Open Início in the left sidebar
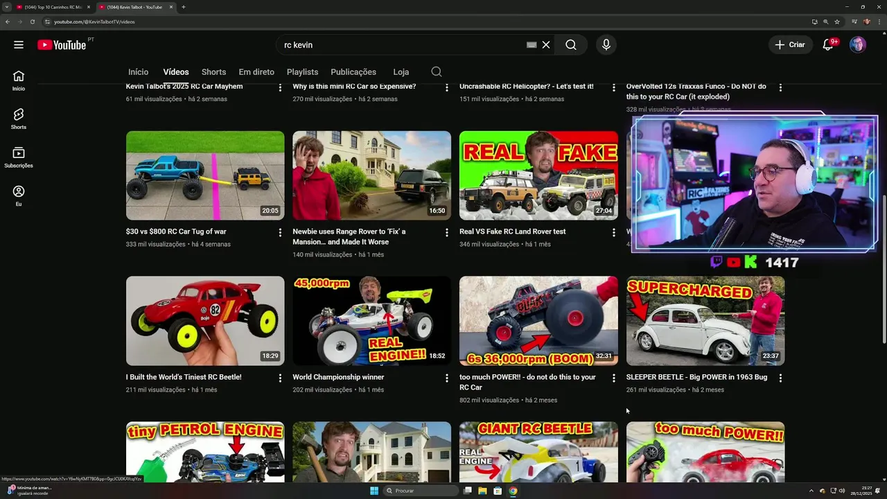The width and height of the screenshot is (887, 499). click(x=19, y=80)
